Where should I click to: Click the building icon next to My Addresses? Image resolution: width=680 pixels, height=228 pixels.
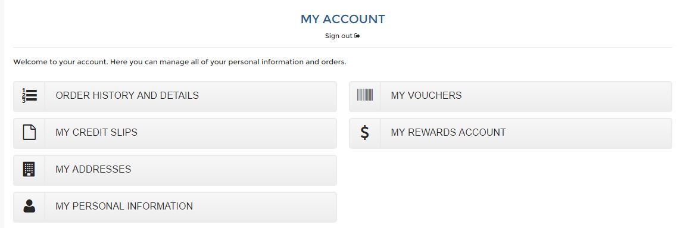29,169
